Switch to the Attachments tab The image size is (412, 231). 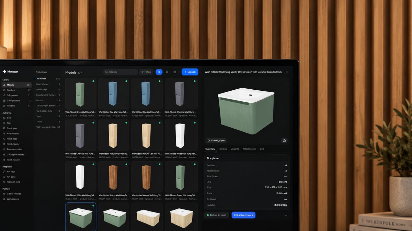coord(249,149)
